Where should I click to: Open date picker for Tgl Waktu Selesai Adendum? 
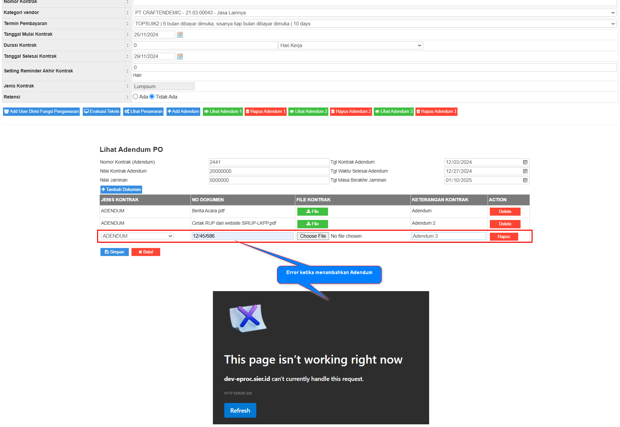[x=525, y=171]
